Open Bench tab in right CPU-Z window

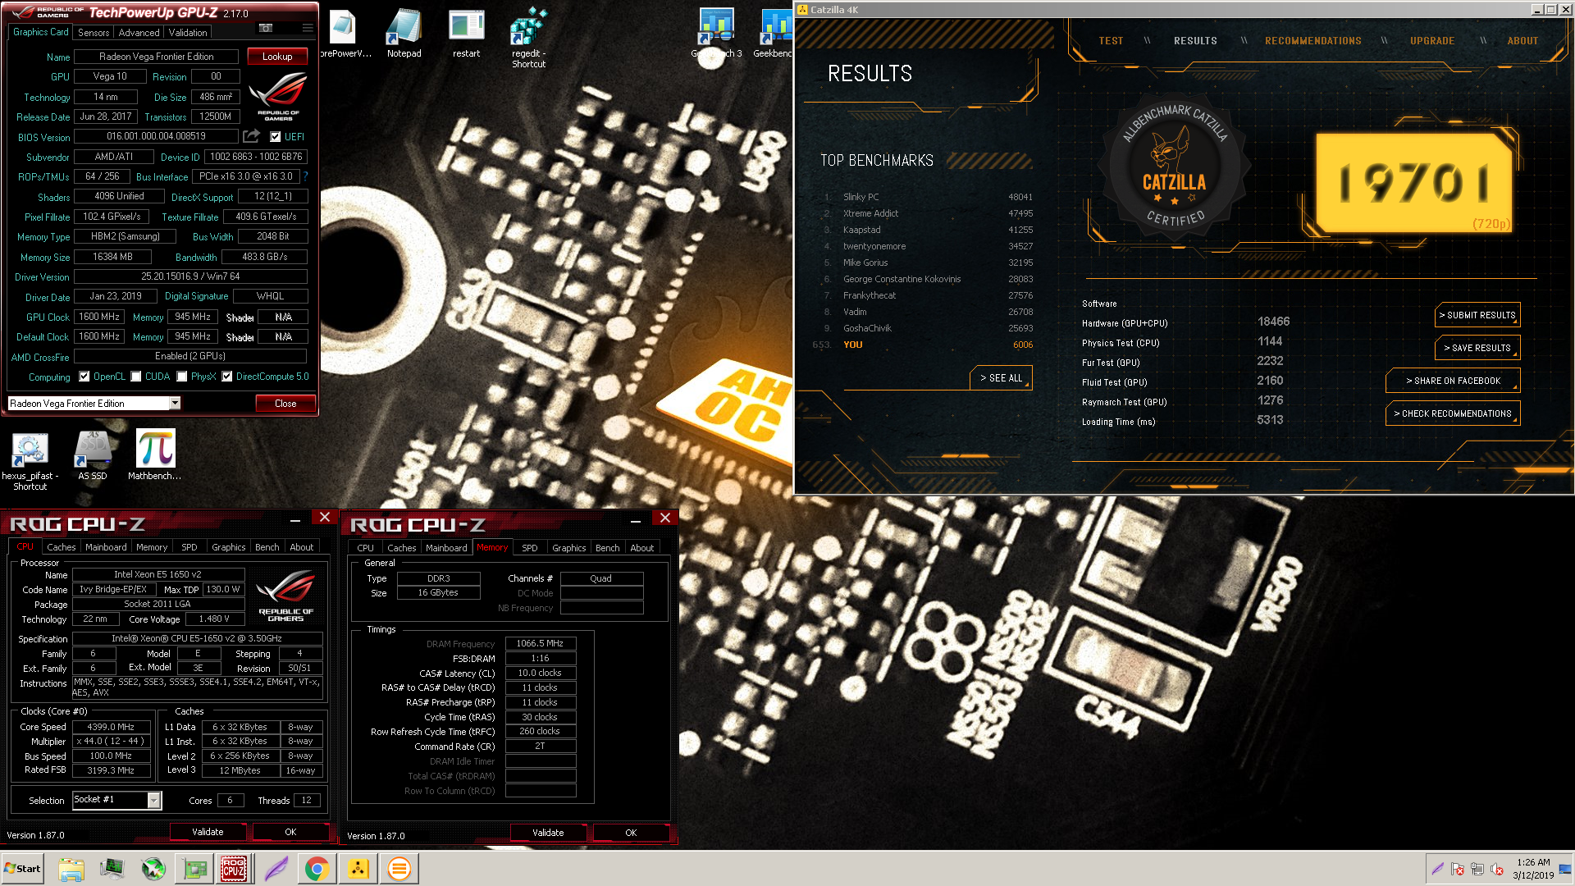click(x=608, y=547)
